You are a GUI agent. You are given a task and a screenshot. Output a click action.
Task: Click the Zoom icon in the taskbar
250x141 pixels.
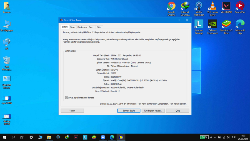point(103,137)
